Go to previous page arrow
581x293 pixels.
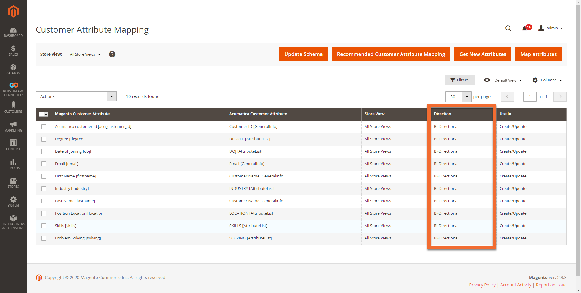point(507,96)
